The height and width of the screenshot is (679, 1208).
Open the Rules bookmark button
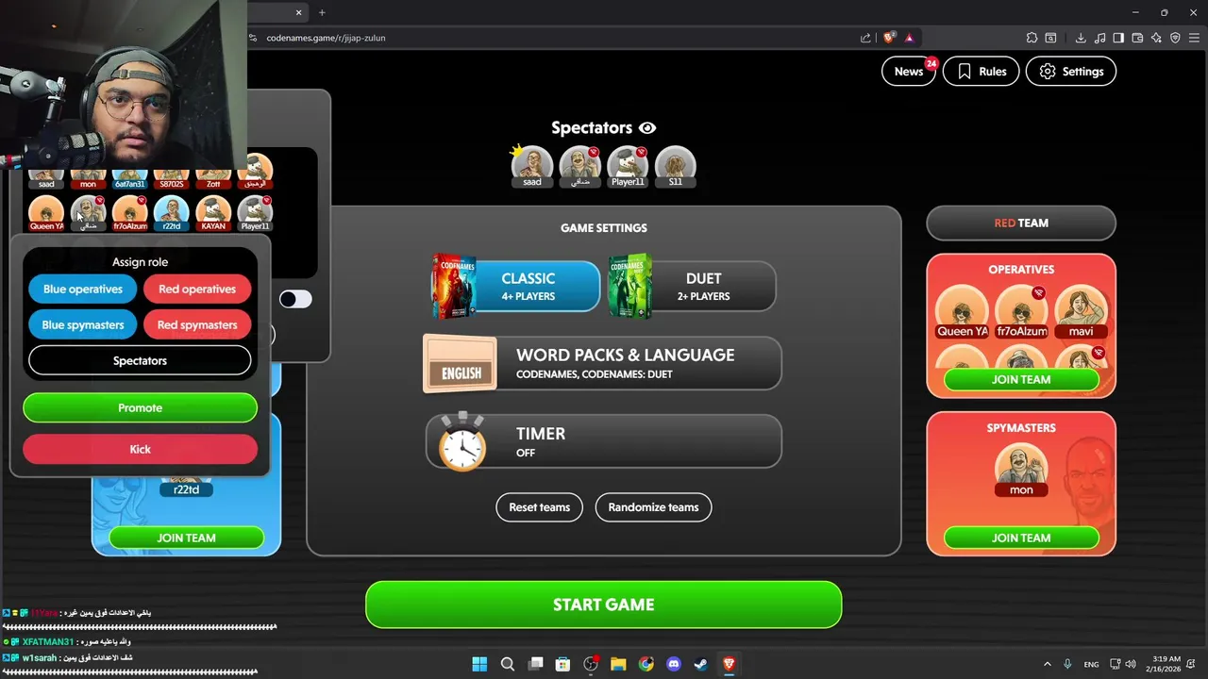981,72
